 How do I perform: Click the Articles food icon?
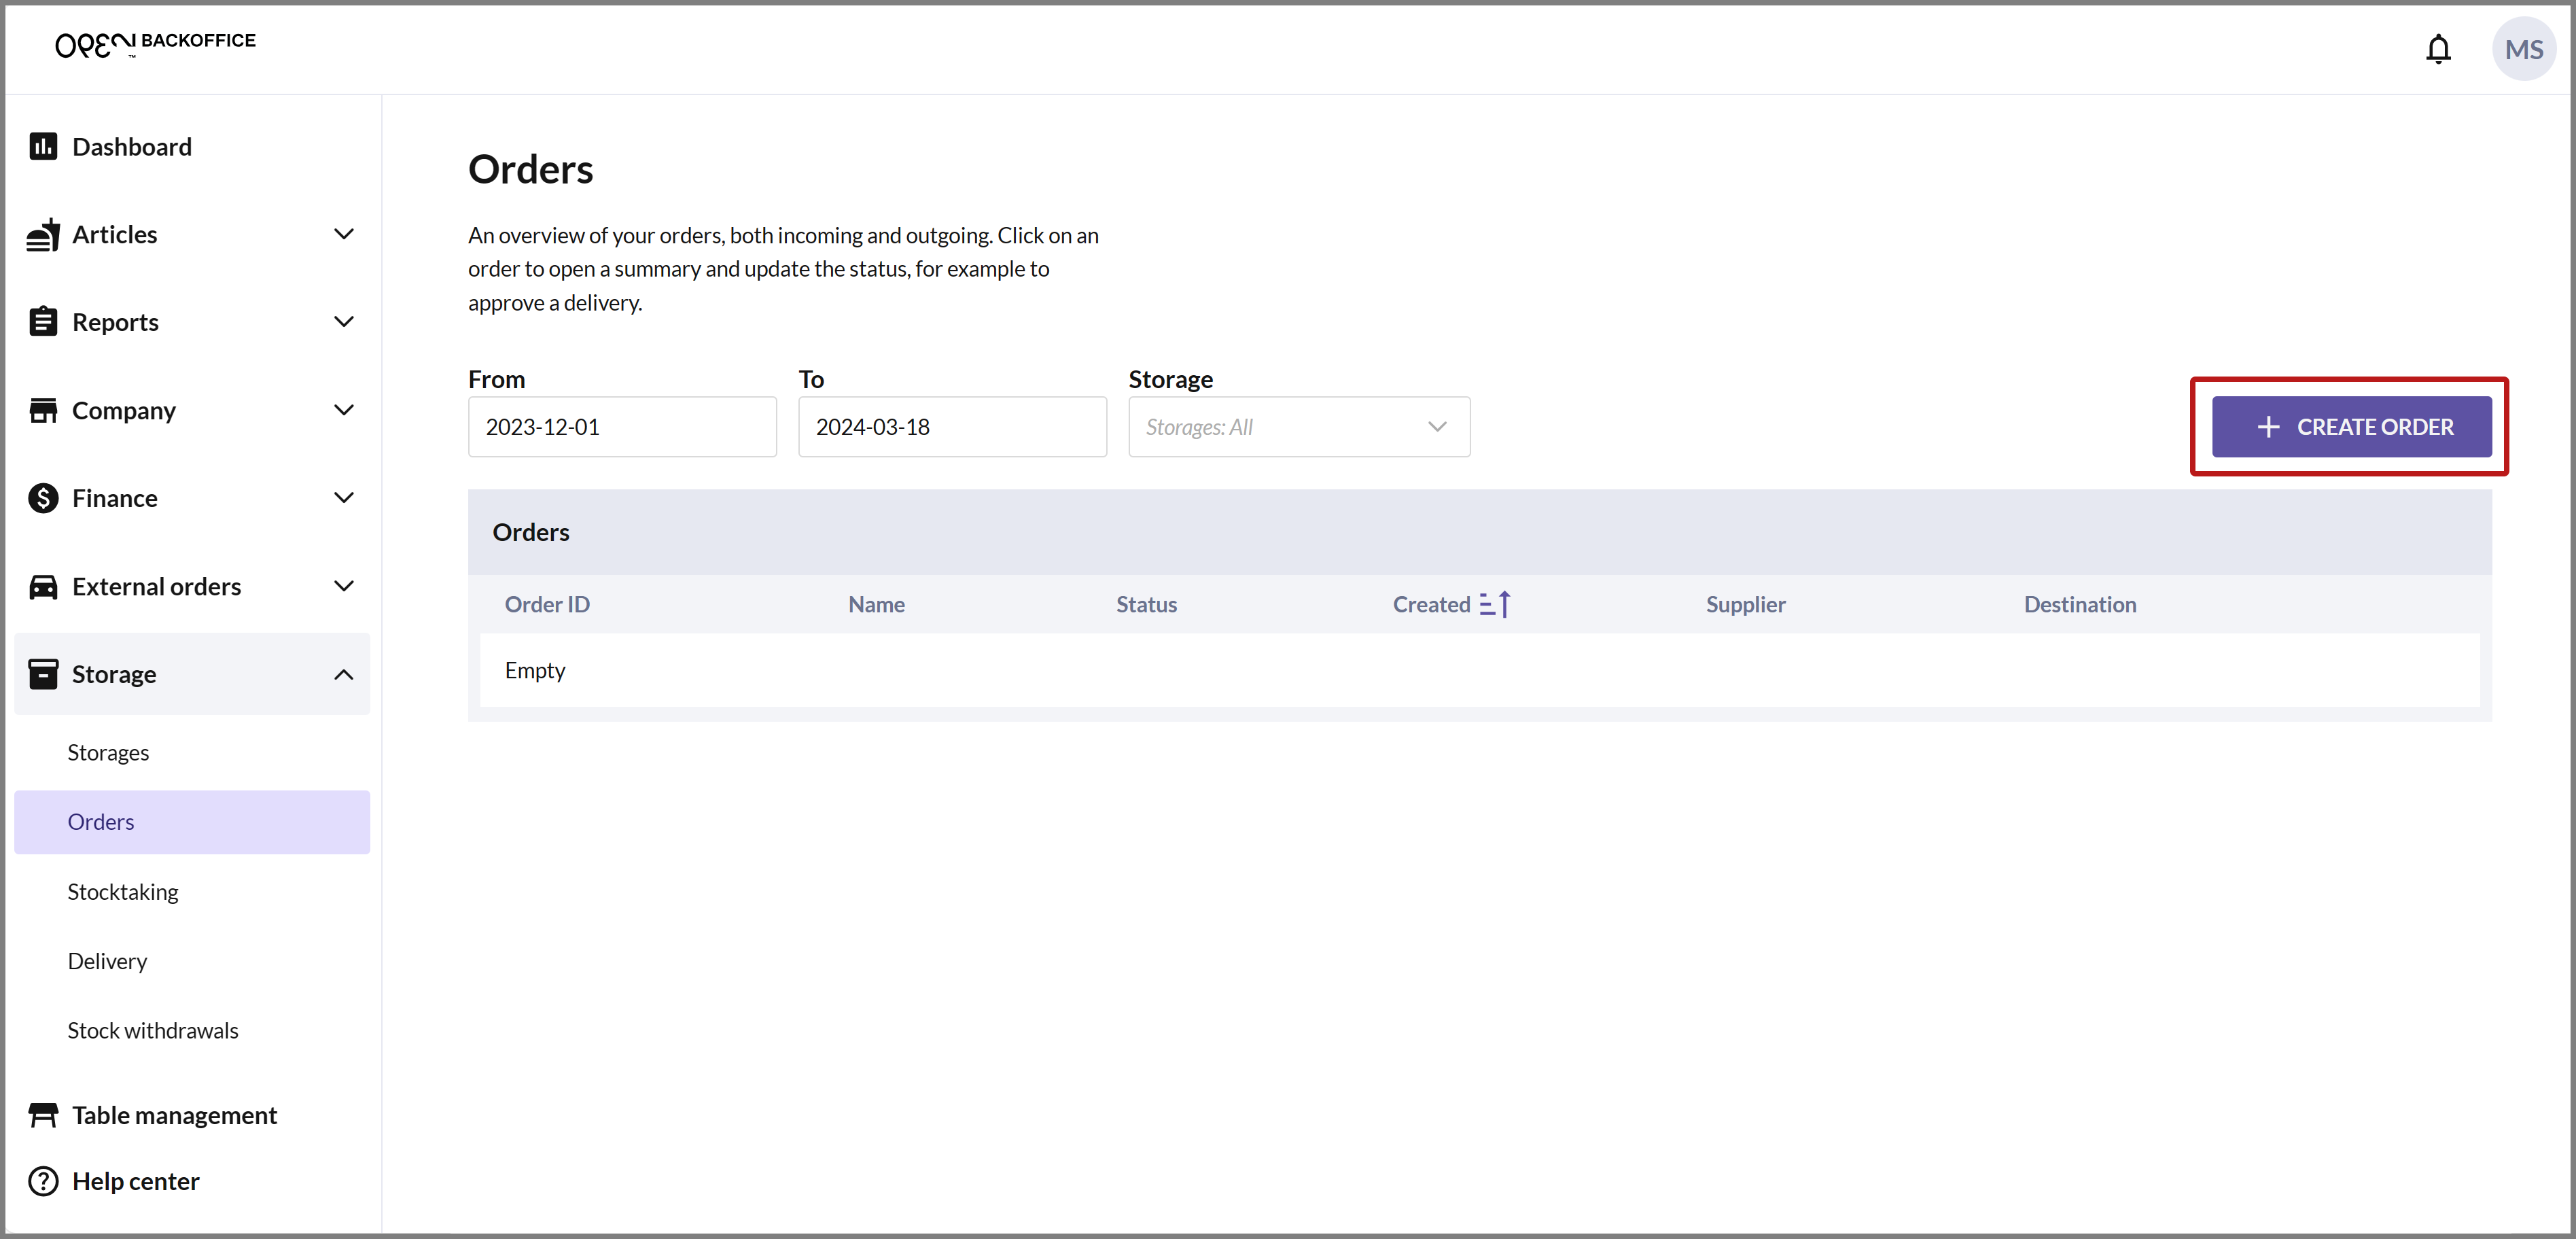43,235
